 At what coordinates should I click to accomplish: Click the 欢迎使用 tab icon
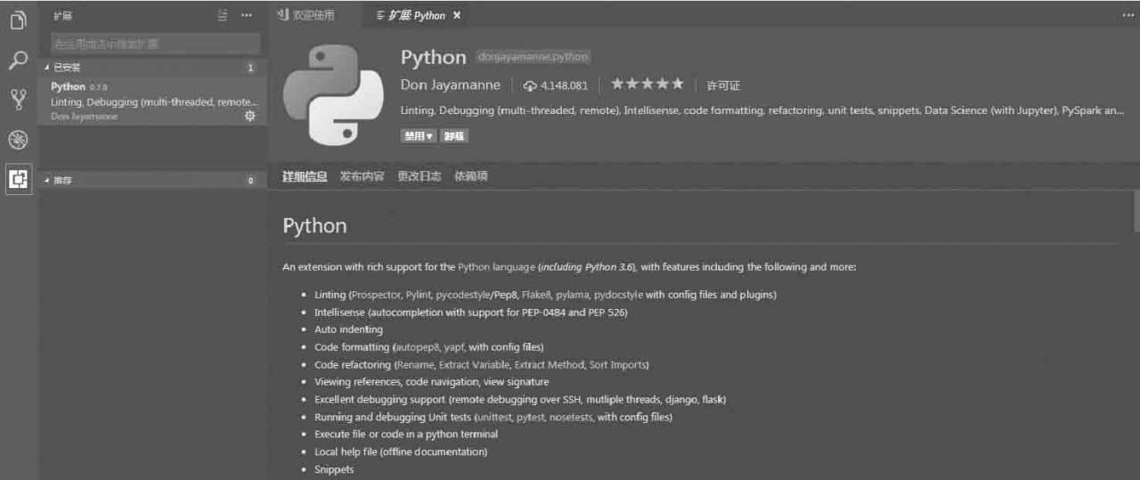point(283,15)
